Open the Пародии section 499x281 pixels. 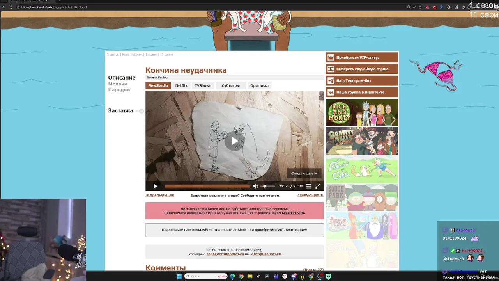(119, 90)
